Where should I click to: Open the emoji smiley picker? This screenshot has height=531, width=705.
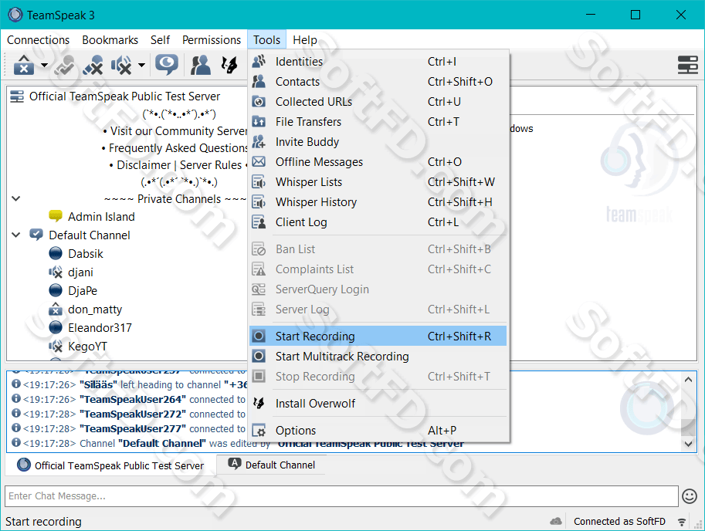(x=690, y=496)
